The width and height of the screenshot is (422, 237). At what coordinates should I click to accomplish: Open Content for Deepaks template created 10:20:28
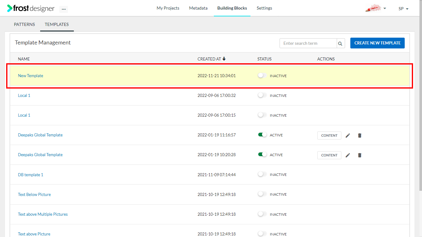click(329, 155)
